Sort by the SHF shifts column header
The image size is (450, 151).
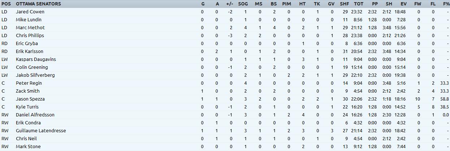pyautogui.click(x=344, y=4)
